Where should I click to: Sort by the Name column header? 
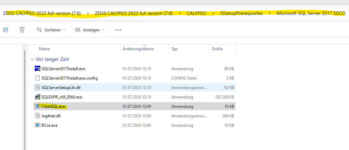(44, 49)
